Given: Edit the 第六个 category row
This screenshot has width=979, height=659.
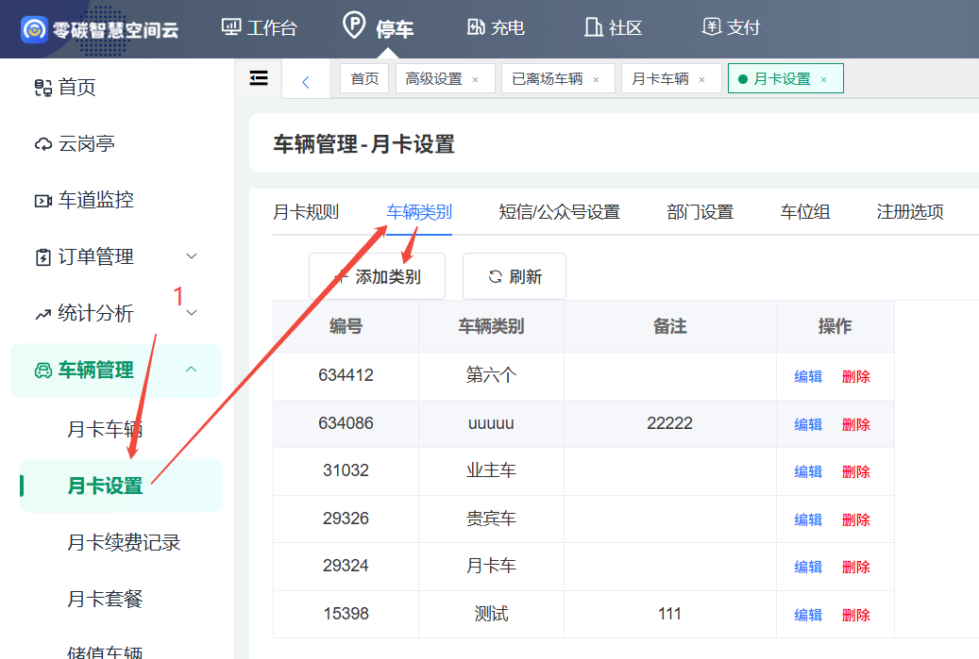Looking at the screenshot, I should point(808,376).
